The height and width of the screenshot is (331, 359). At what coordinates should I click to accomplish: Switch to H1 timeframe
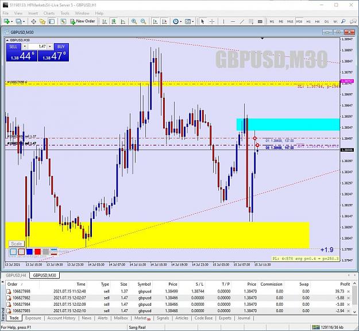(x=308, y=21)
